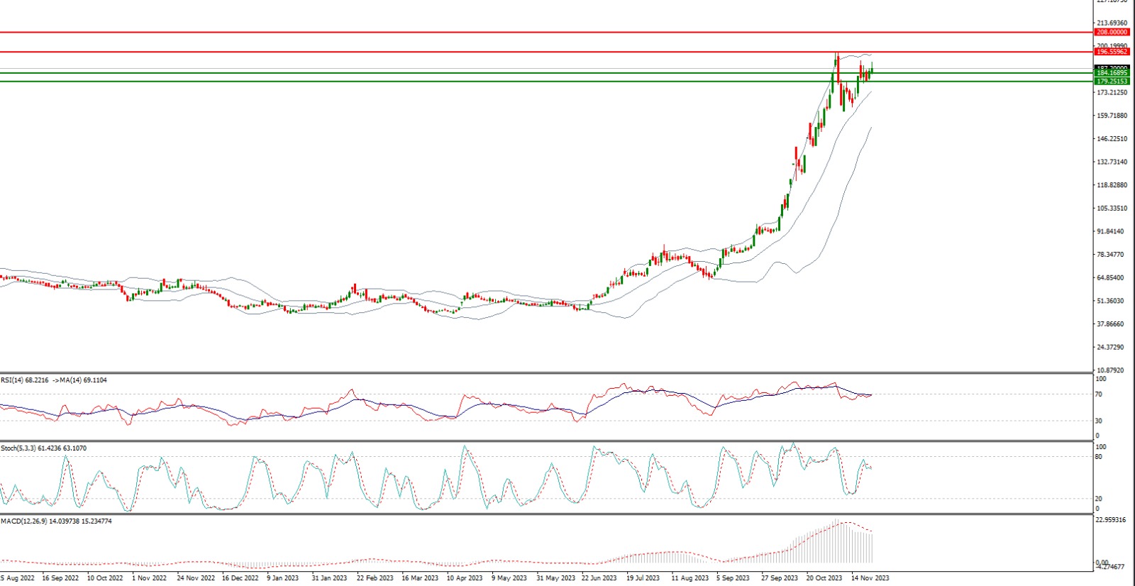Viewport: 1135px width, 586px height.
Task: Click the red 208.00000 price label
Action: [x=1112, y=32]
